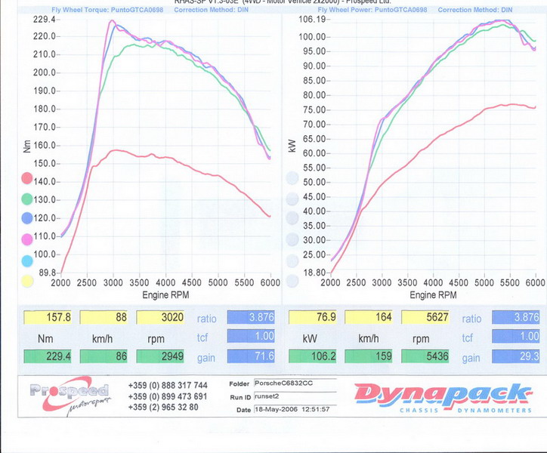
Task: Toggle the magenta run circle beside torque chart
Action: pos(28,240)
